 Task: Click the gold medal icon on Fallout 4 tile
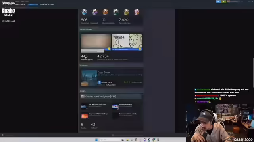point(140,49)
